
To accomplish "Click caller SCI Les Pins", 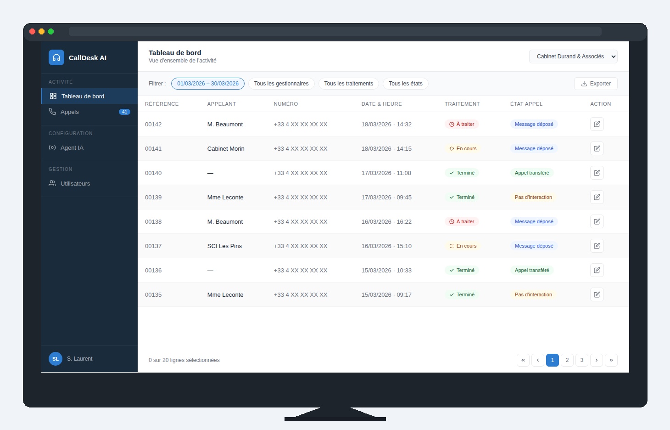I will pos(224,246).
